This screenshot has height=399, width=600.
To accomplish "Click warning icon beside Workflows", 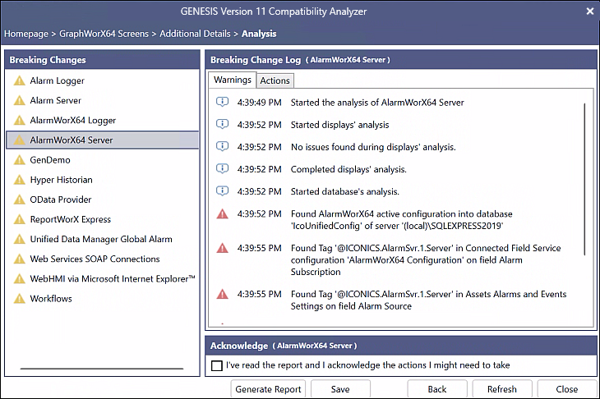I will coord(20,299).
